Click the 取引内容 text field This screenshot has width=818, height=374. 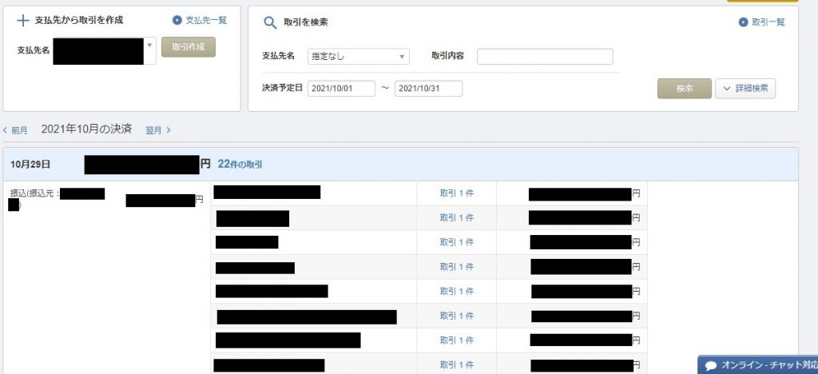pyautogui.click(x=545, y=57)
